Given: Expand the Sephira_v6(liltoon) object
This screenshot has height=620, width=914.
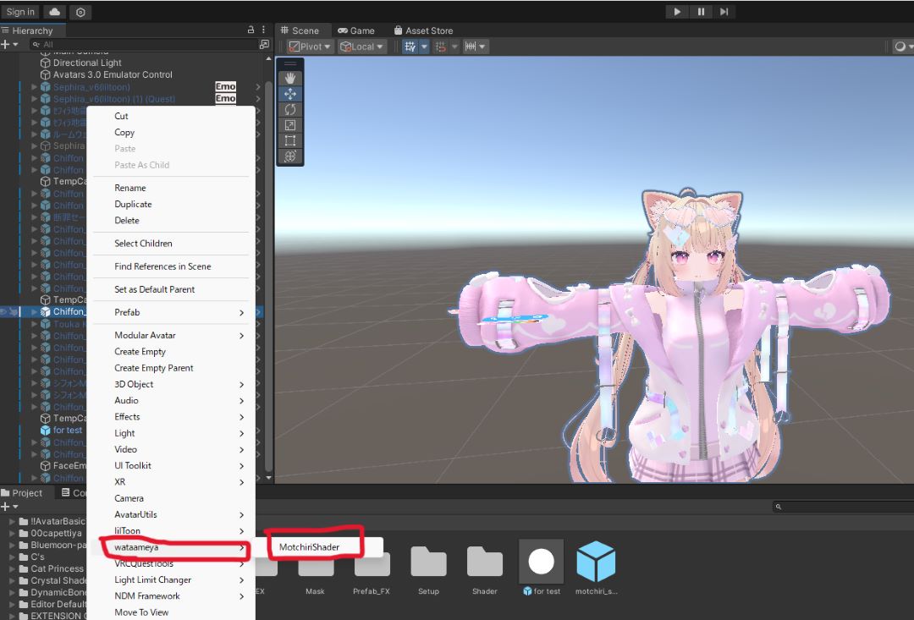Looking at the screenshot, I should click(x=34, y=87).
